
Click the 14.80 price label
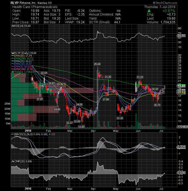point(57,109)
